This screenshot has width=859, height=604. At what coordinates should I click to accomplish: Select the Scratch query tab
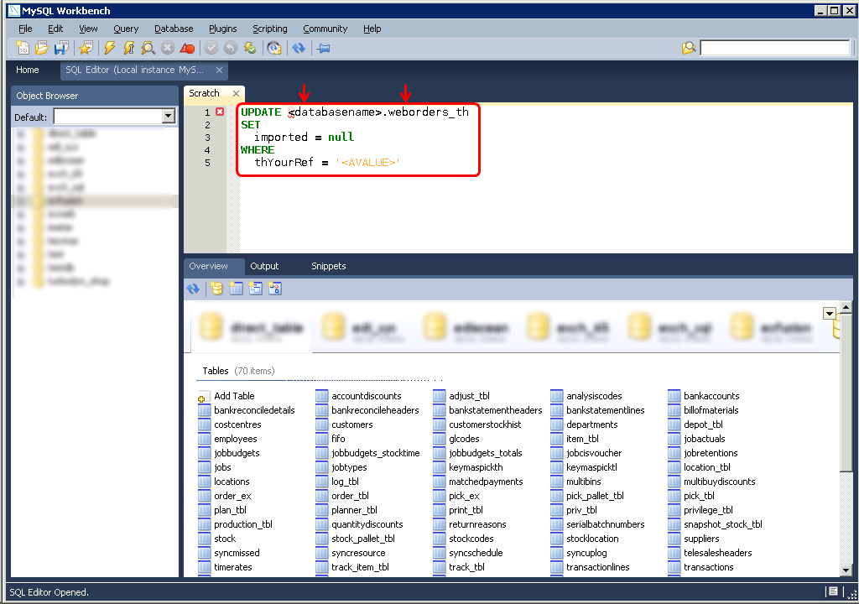[x=205, y=93]
